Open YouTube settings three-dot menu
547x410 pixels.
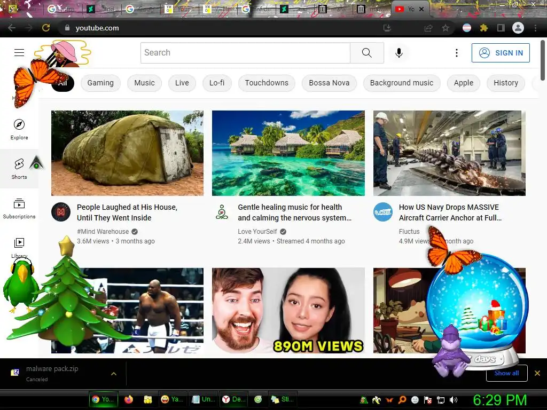point(456,53)
